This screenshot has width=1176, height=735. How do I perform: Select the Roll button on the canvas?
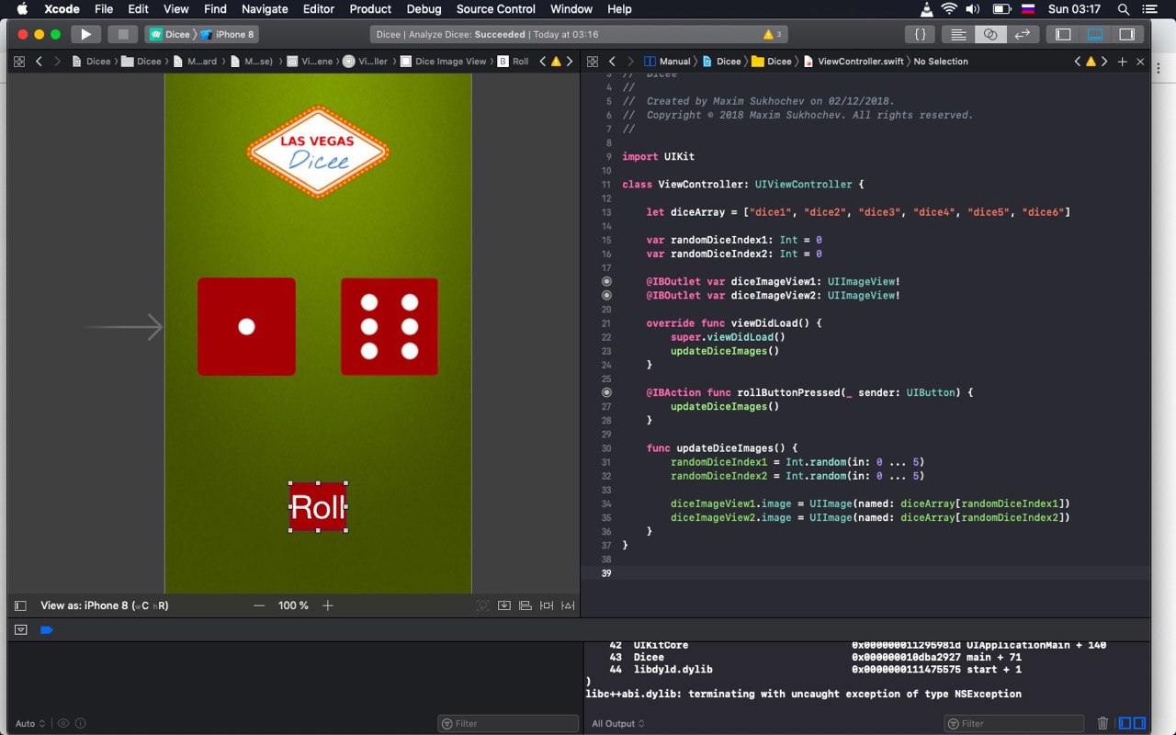pyautogui.click(x=318, y=507)
